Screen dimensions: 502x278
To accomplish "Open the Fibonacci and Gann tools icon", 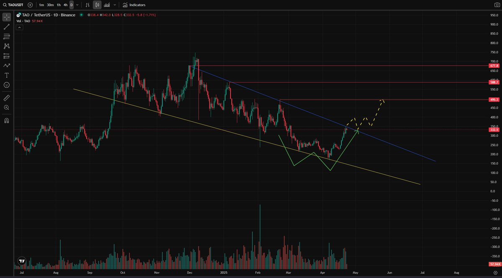I will [7, 36].
